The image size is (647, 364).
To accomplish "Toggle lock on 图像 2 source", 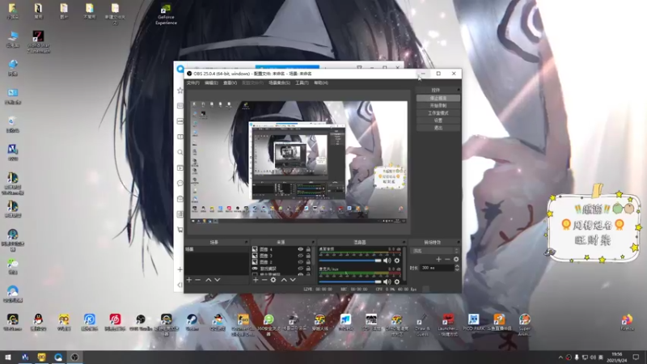I will point(308,262).
